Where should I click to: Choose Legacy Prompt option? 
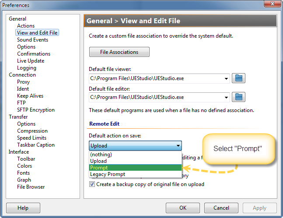[135, 174]
